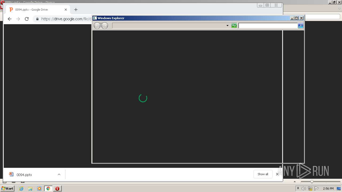Maximize the Windows Explorer window
Screen dimensions: 342x192
click(297, 18)
